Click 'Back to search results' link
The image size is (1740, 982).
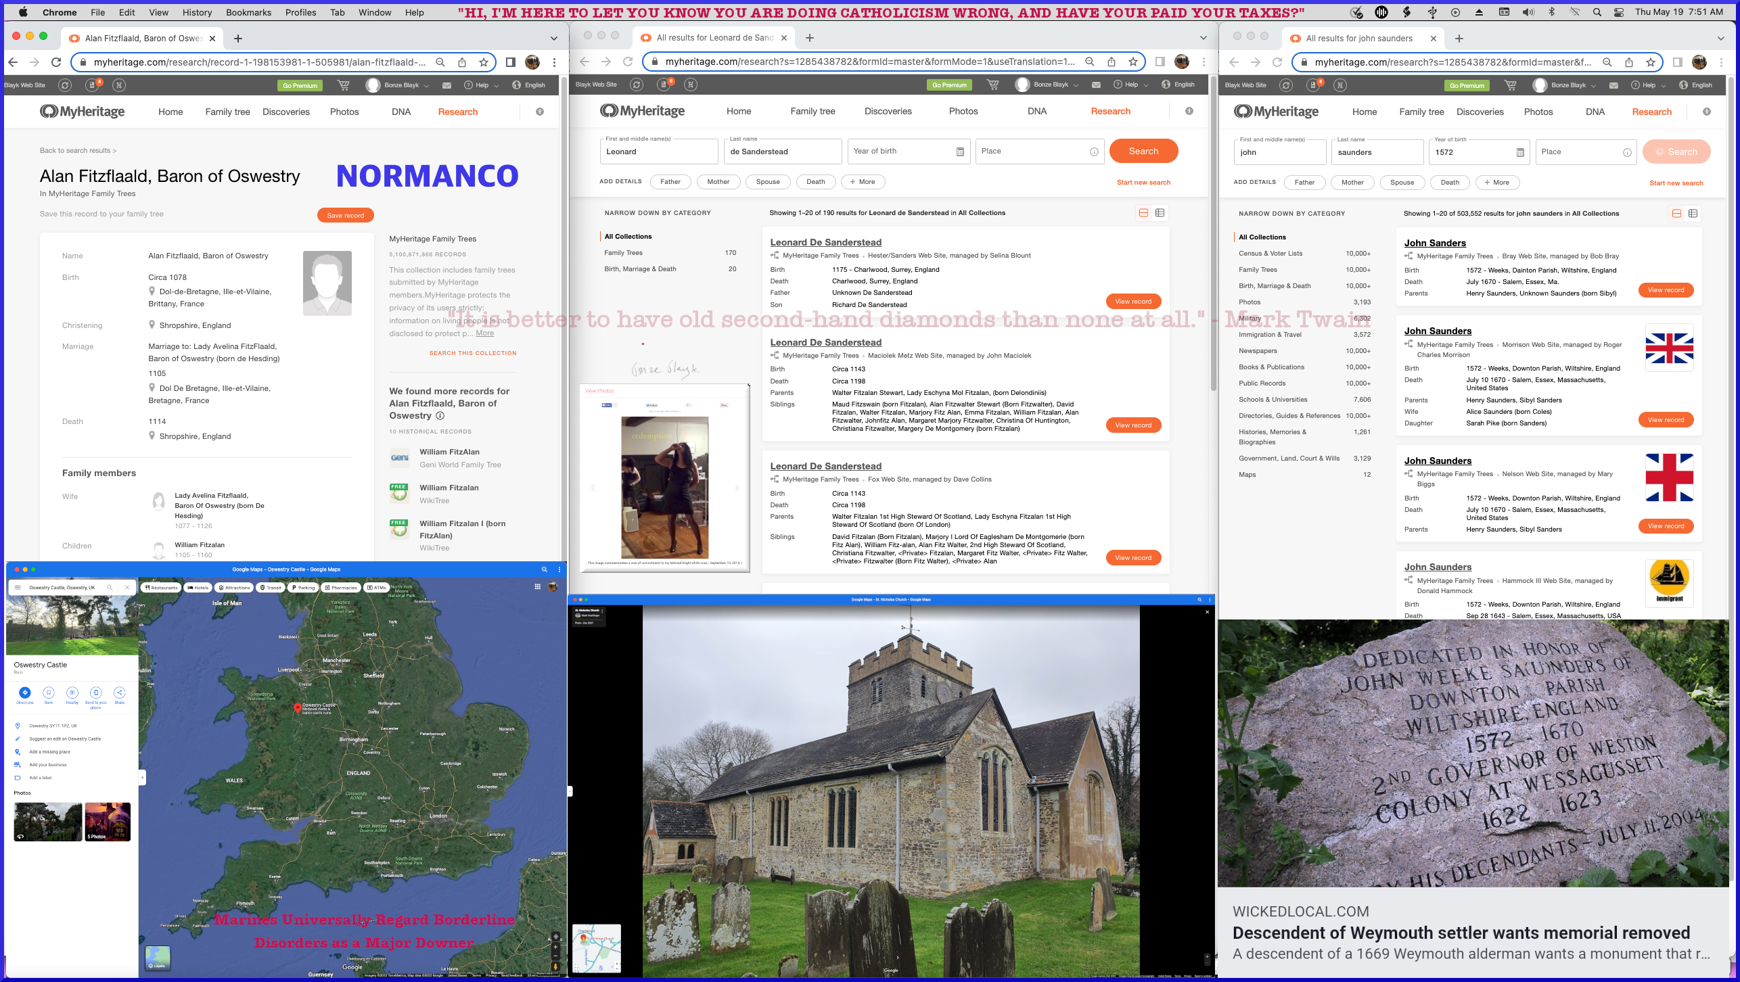[x=78, y=150]
